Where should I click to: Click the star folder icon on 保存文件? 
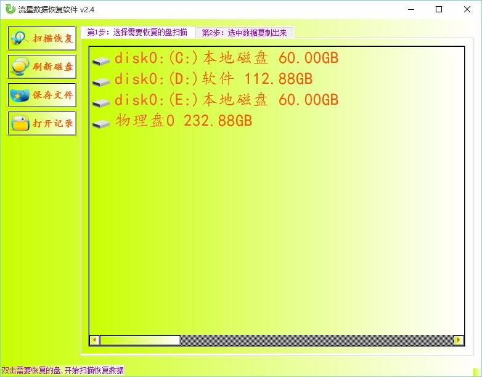click(x=20, y=95)
